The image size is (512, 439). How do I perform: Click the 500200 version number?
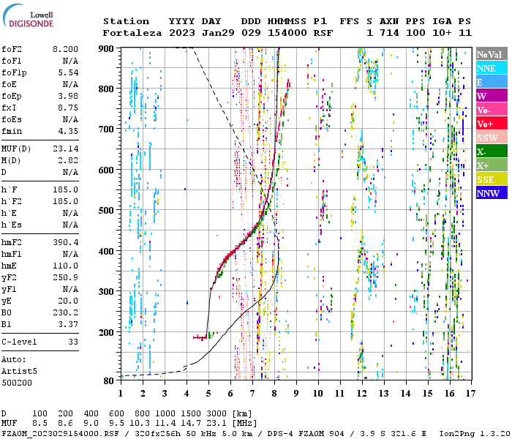tap(17, 383)
